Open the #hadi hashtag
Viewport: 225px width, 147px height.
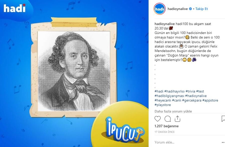point(159,91)
